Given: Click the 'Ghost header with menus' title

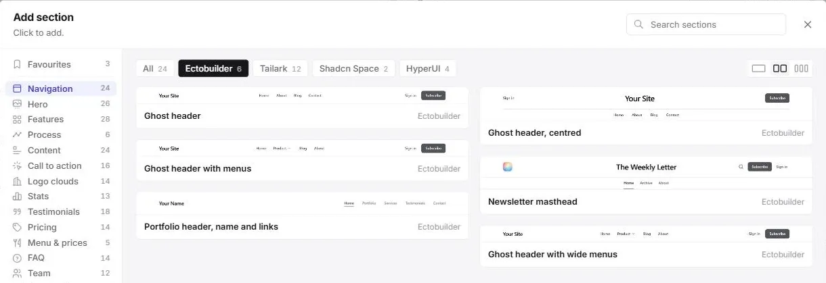Looking at the screenshot, I should point(198,168).
